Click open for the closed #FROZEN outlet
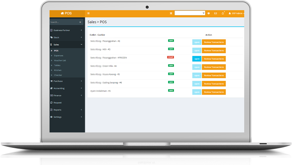 pyautogui.click(x=197, y=59)
